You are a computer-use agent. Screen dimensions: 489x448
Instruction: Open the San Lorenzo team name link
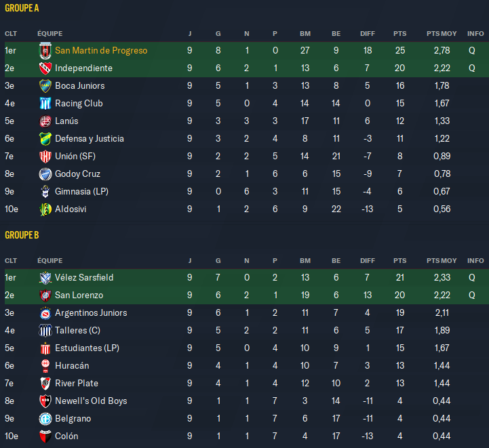coord(79,296)
